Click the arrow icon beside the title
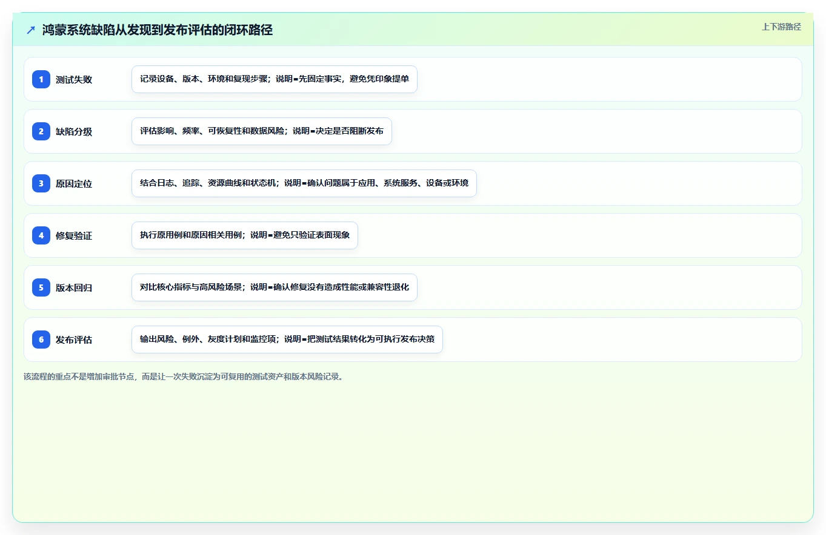Screen dimensions: 826x535 pyautogui.click(x=31, y=30)
